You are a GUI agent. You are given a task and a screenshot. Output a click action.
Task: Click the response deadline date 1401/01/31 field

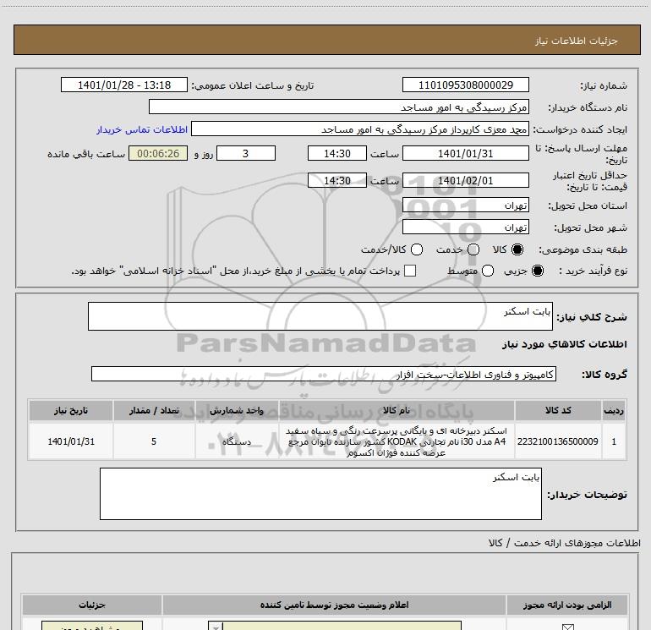pyautogui.click(x=465, y=154)
